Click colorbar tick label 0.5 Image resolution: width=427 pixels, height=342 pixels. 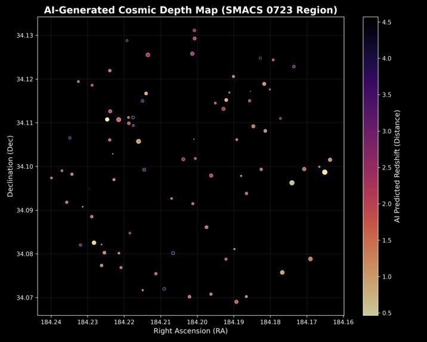(386, 313)
